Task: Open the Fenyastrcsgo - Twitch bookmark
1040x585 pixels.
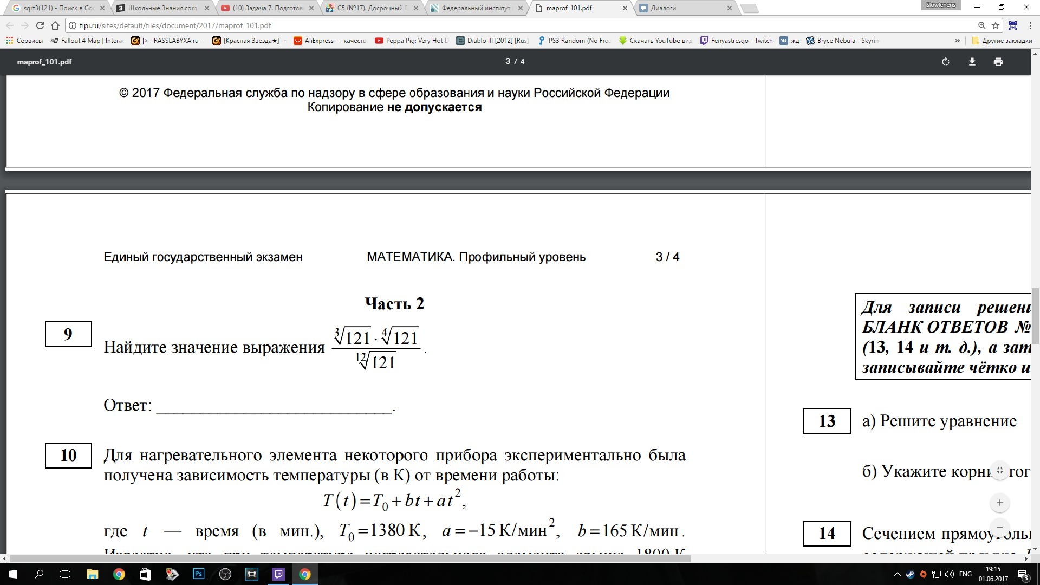Action: pyautogui.click(x=737, y=41)
